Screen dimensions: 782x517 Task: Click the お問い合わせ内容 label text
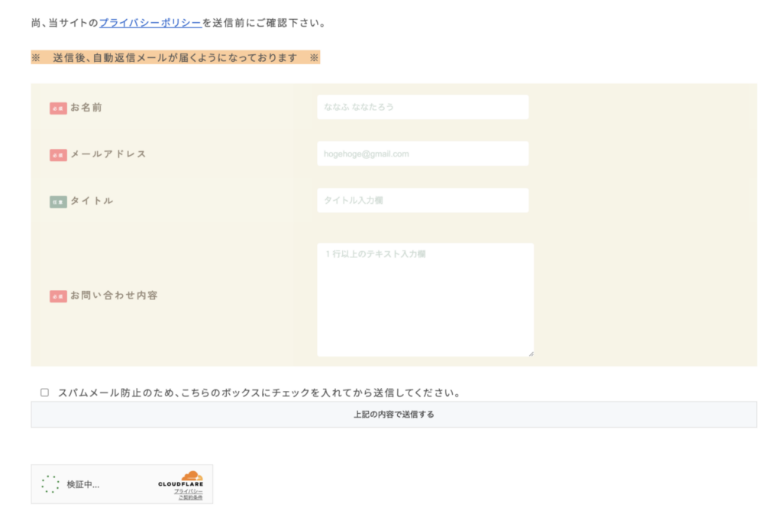(x=115, y=295)
